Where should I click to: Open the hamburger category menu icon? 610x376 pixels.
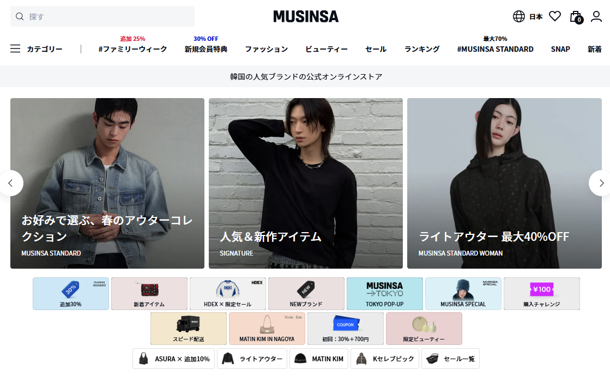tap(15, 48)
